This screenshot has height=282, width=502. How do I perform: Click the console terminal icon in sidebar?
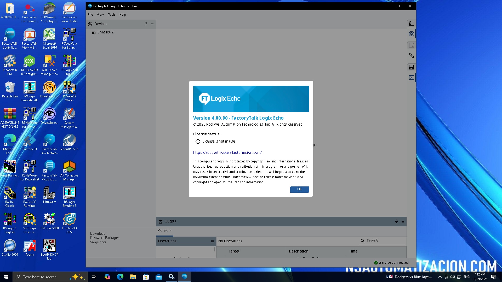pyautogui.click(x=411, y=78)
